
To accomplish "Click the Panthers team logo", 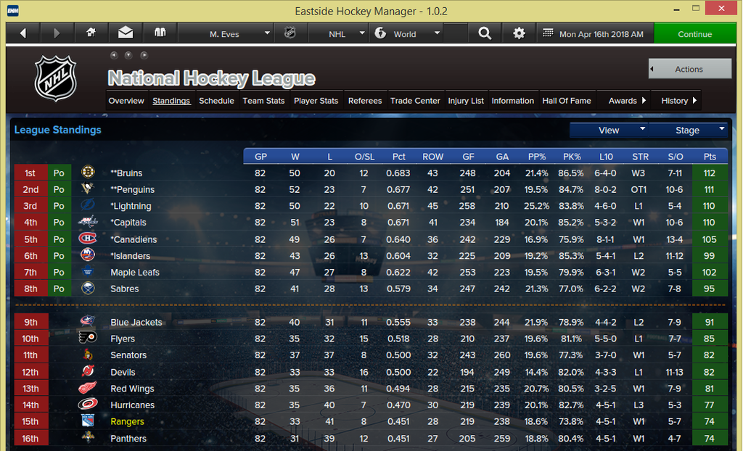I will (x=88, y=437).
